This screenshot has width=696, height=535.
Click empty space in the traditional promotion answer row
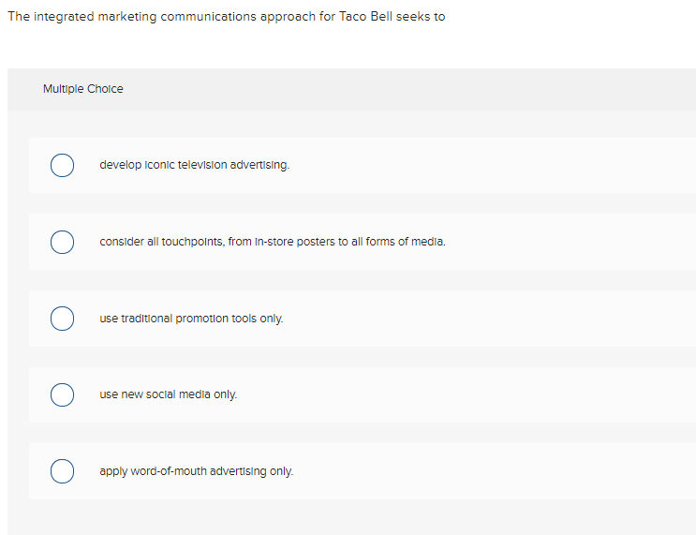click(515, 319)
